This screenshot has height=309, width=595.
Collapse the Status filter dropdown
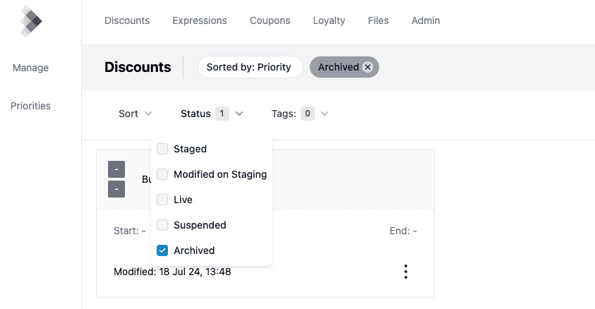[211, 114]
